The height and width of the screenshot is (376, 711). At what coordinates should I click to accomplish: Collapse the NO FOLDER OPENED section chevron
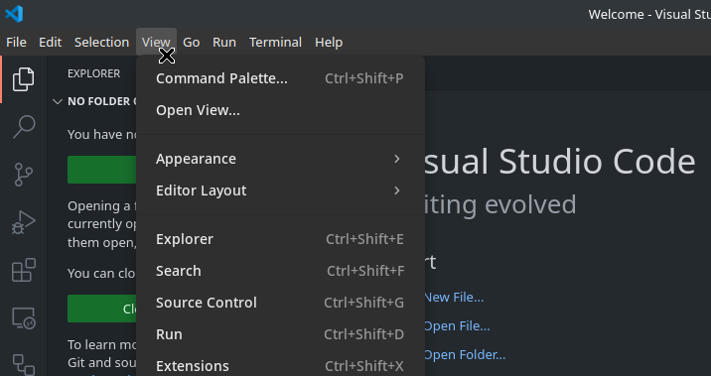point(58,101)
